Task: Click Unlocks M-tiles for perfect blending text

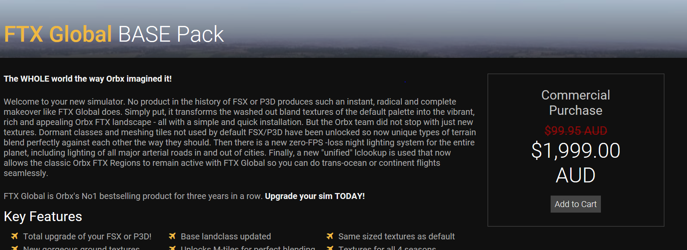Action: (x=248, y=248)
